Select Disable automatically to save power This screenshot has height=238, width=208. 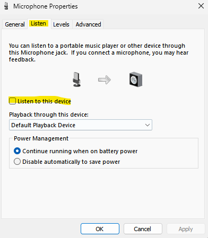tap(17, 162)
